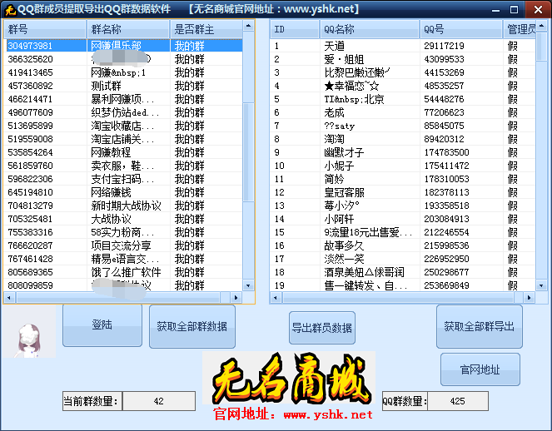Screen dimensions: 552x431
Task: Select group 755383316 58实力粉商
Action: [x=123, y=232]
